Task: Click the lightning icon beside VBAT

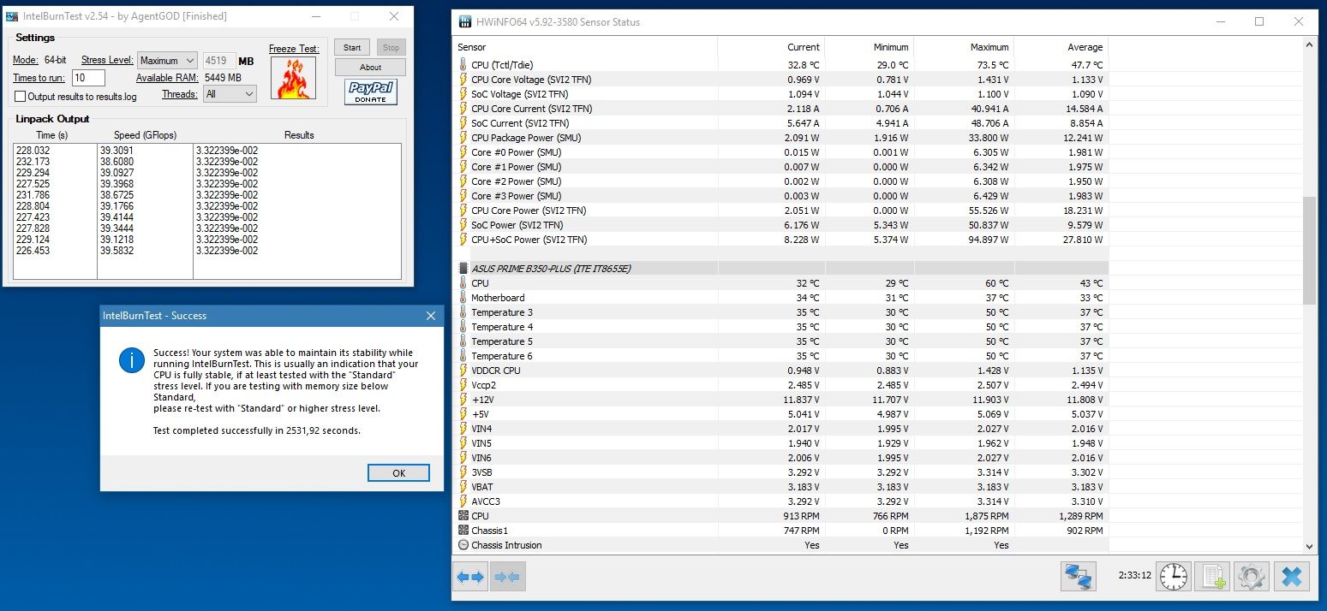Action: [x=463, y=487]
